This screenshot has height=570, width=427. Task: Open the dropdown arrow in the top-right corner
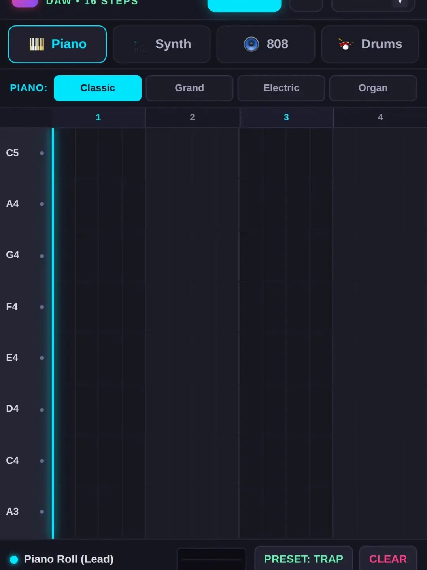[400, 2]
